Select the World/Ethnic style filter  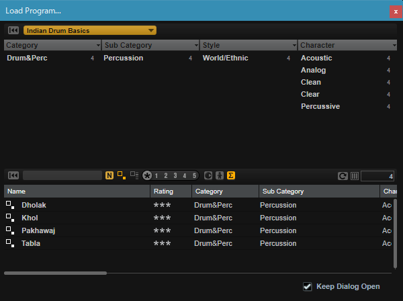(247, 58)
